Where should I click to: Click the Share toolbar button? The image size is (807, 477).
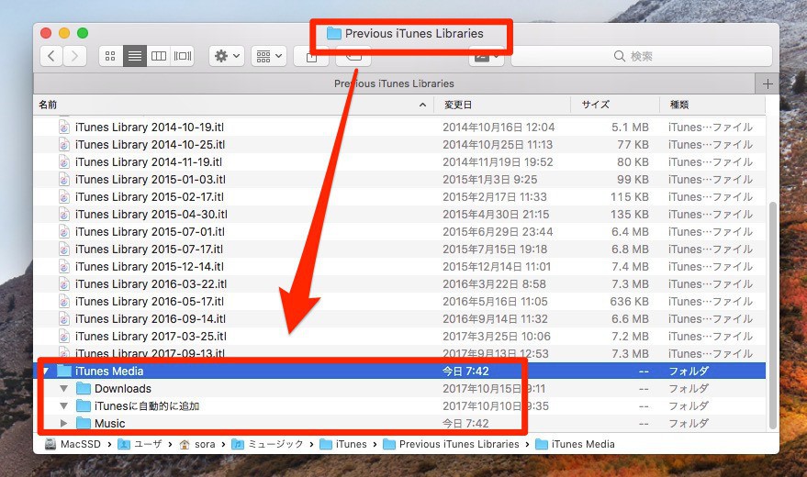point(310,57)
